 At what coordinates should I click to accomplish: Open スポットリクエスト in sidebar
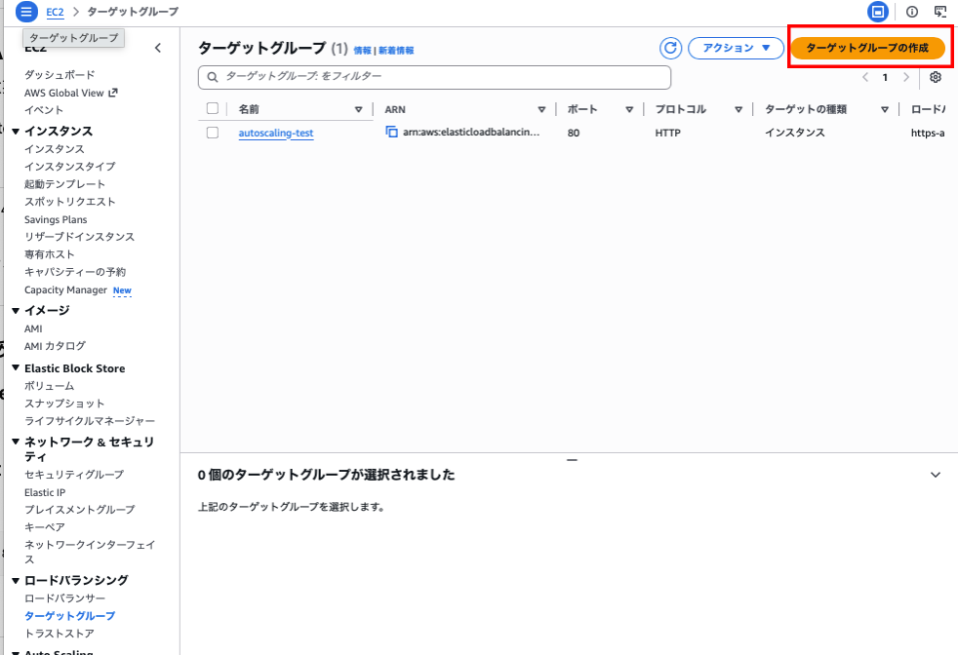point(69,202)
